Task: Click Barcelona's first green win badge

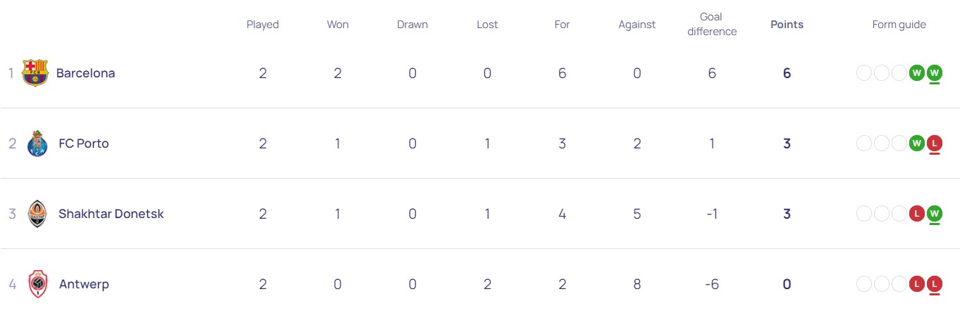Action: 917,72
